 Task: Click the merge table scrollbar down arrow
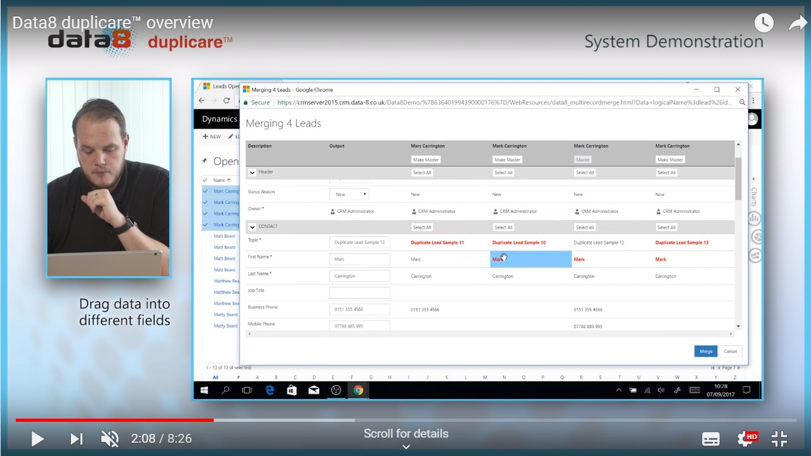tap(738, 326)
